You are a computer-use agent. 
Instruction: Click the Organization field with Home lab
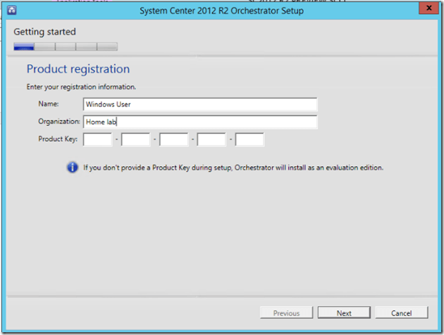(x=199, y=122)
